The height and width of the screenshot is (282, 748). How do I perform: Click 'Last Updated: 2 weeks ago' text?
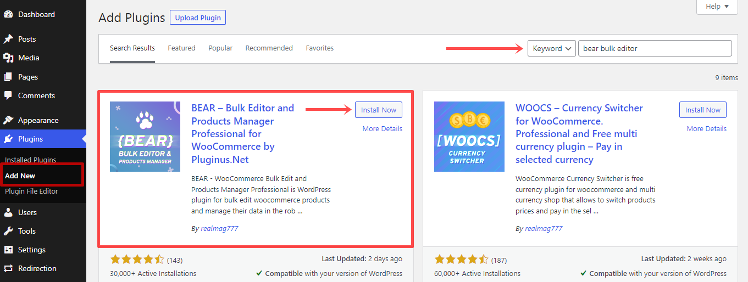[x=684, y=258]
